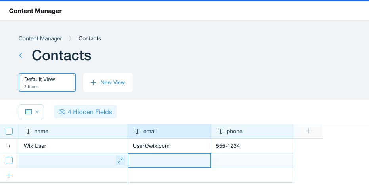Image resolution: width=369 pixels, height=185 pixels.
Task: Click the back arrow beside Contacts title
Action: coord(21,55)
